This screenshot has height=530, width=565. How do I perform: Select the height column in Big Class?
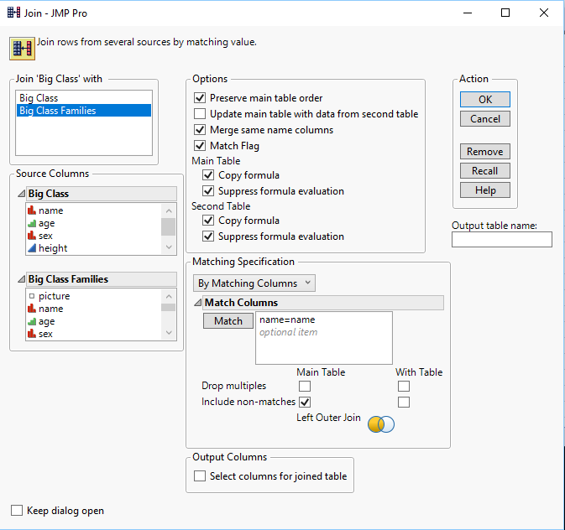[x=52, y=248]
